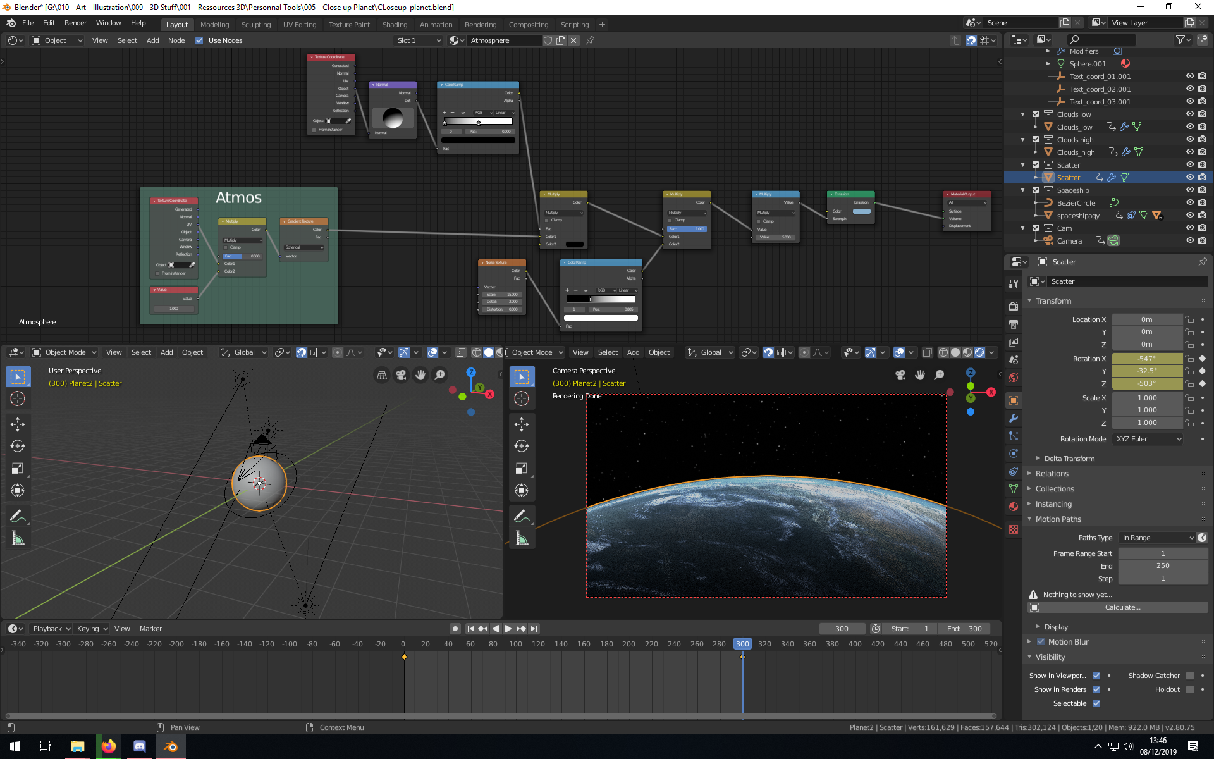Jump to the timeline start frame
The image size is (1214, 759).
470,629
